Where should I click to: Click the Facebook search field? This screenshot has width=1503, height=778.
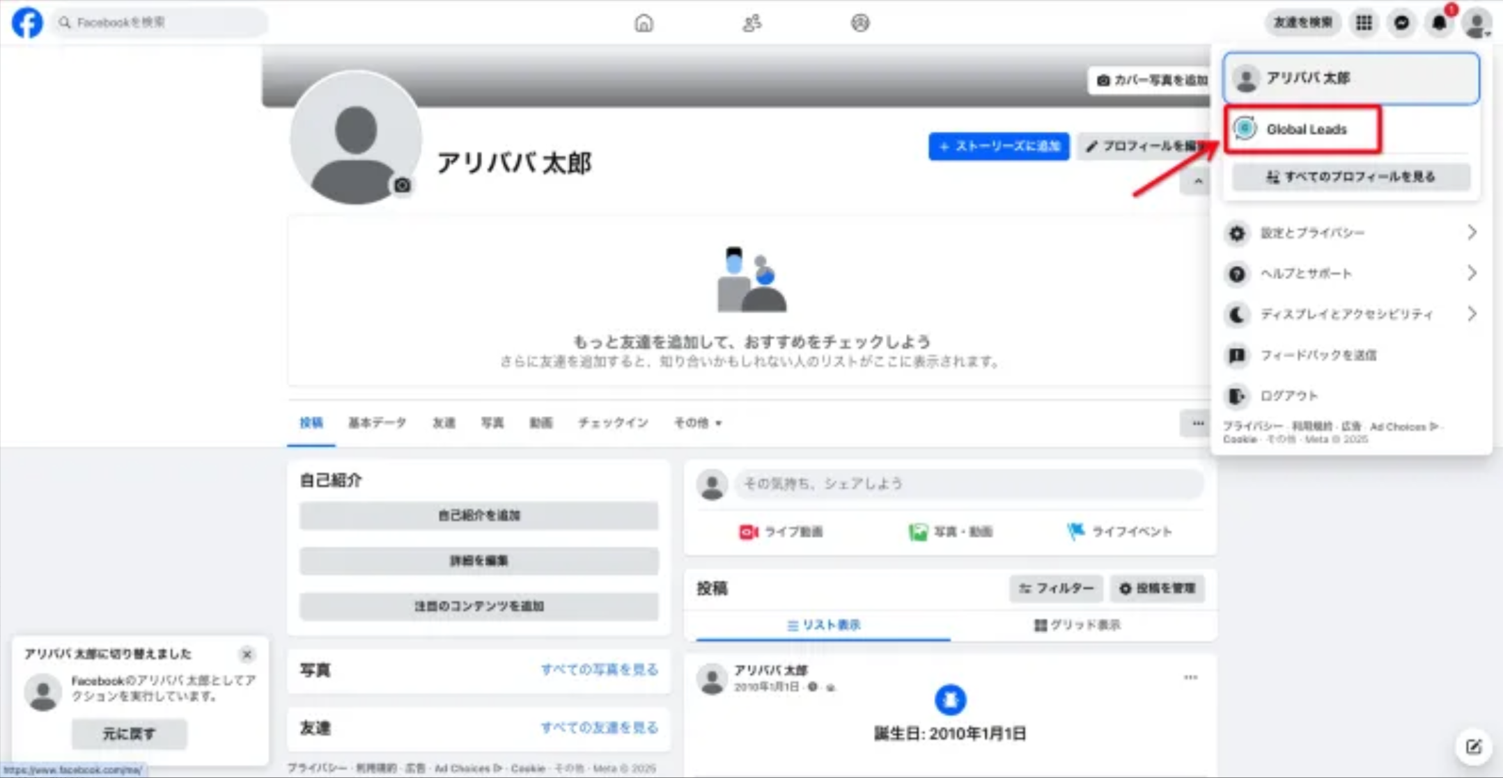tap(160, 22)
